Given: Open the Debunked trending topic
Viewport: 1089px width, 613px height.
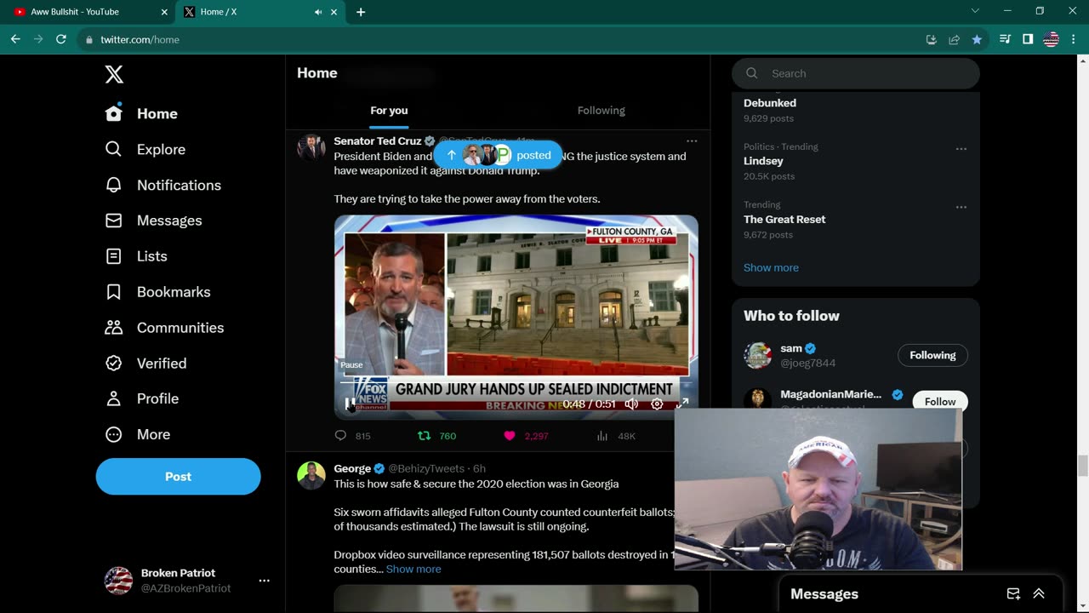Looking at the screenshot, I should pyautogui.click(x=770, y=103).
